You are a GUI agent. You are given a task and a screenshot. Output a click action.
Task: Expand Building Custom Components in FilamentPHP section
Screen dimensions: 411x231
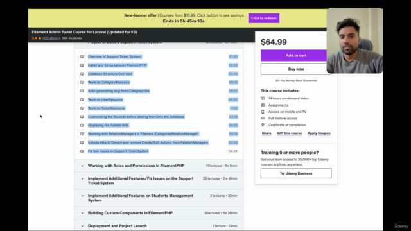click(x=159, y=213)
